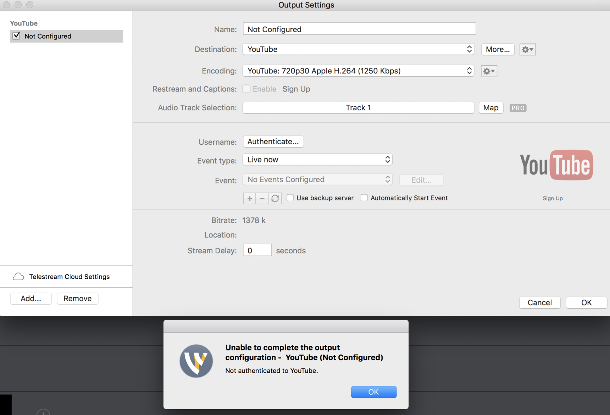
Task: Remove event with the minus button
Action: pyautogui.click(x=262, y=198)
